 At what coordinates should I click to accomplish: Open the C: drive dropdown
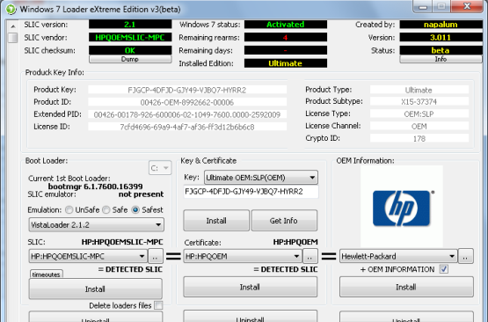(x=160, y=168)
